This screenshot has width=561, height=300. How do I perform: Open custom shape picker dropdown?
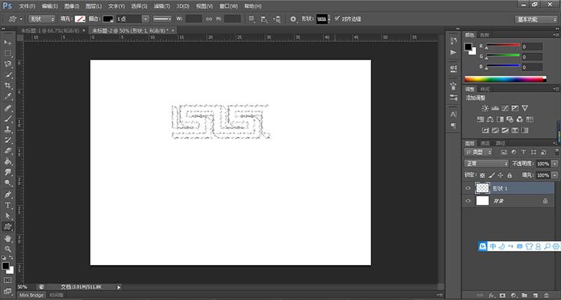point(329,19)
